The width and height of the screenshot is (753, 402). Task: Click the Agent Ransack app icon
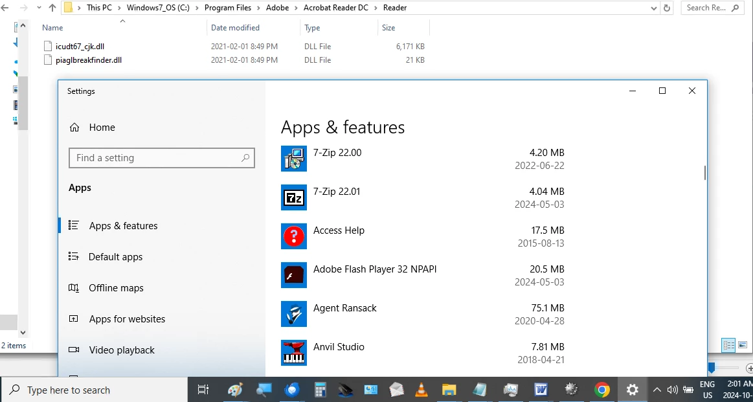(294, 314)
